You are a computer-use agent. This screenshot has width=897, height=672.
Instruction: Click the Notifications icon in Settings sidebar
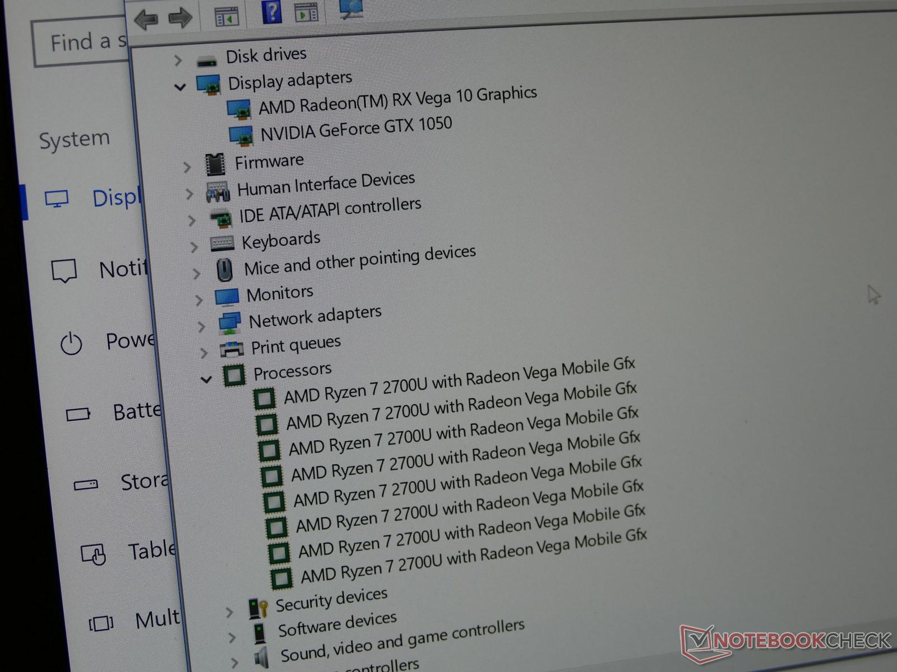click(x=64, y=271)
